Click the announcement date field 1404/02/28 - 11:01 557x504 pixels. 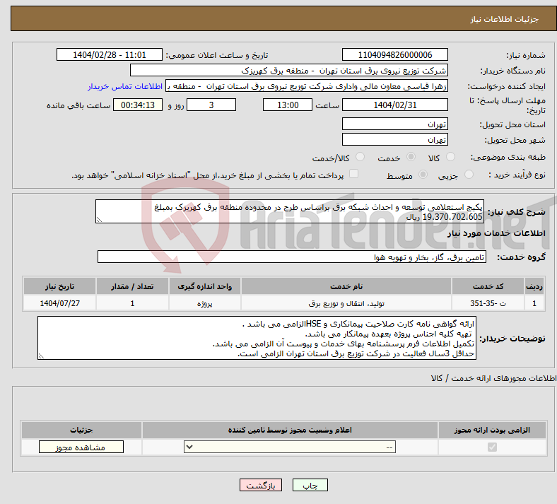click(110, 55)
